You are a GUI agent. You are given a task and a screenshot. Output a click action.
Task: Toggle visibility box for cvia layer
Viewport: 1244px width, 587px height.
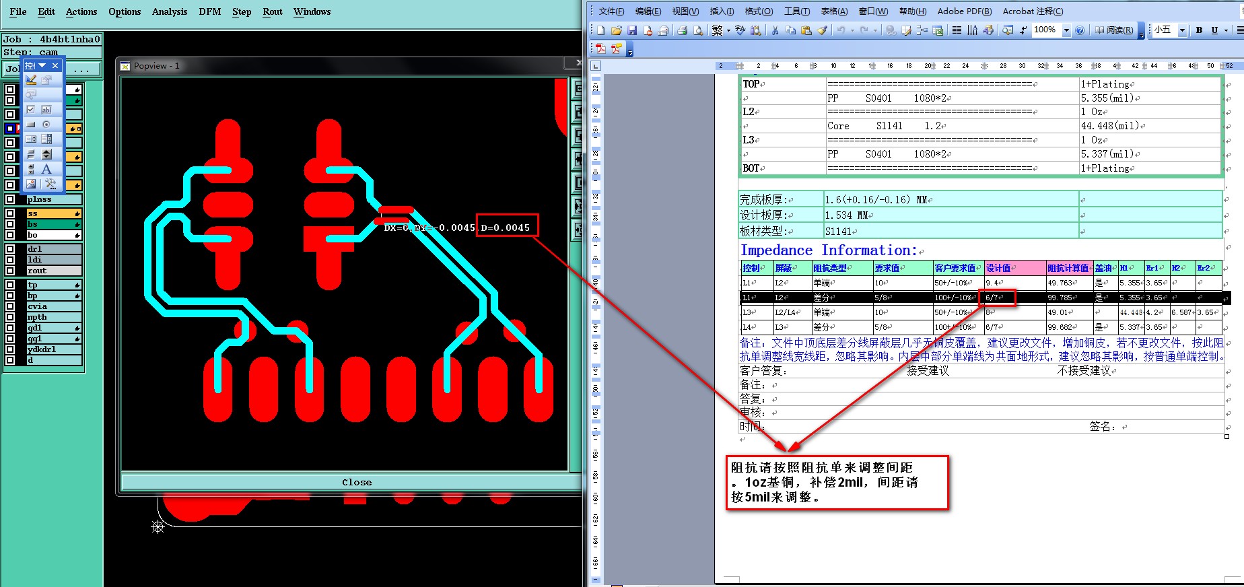[x=10, y=306]
